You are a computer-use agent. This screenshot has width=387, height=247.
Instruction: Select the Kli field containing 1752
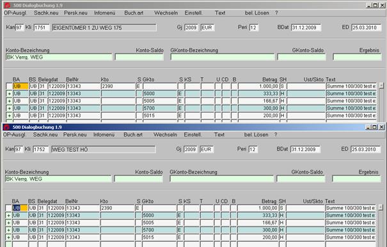[41, 149]
